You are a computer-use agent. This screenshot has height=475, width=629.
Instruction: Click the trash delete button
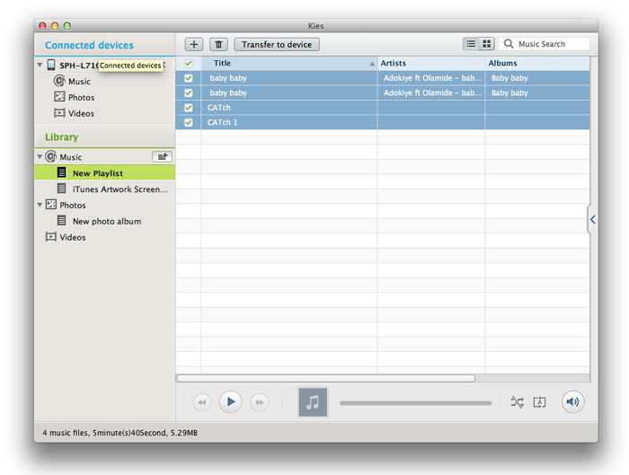tap(218, 44)
